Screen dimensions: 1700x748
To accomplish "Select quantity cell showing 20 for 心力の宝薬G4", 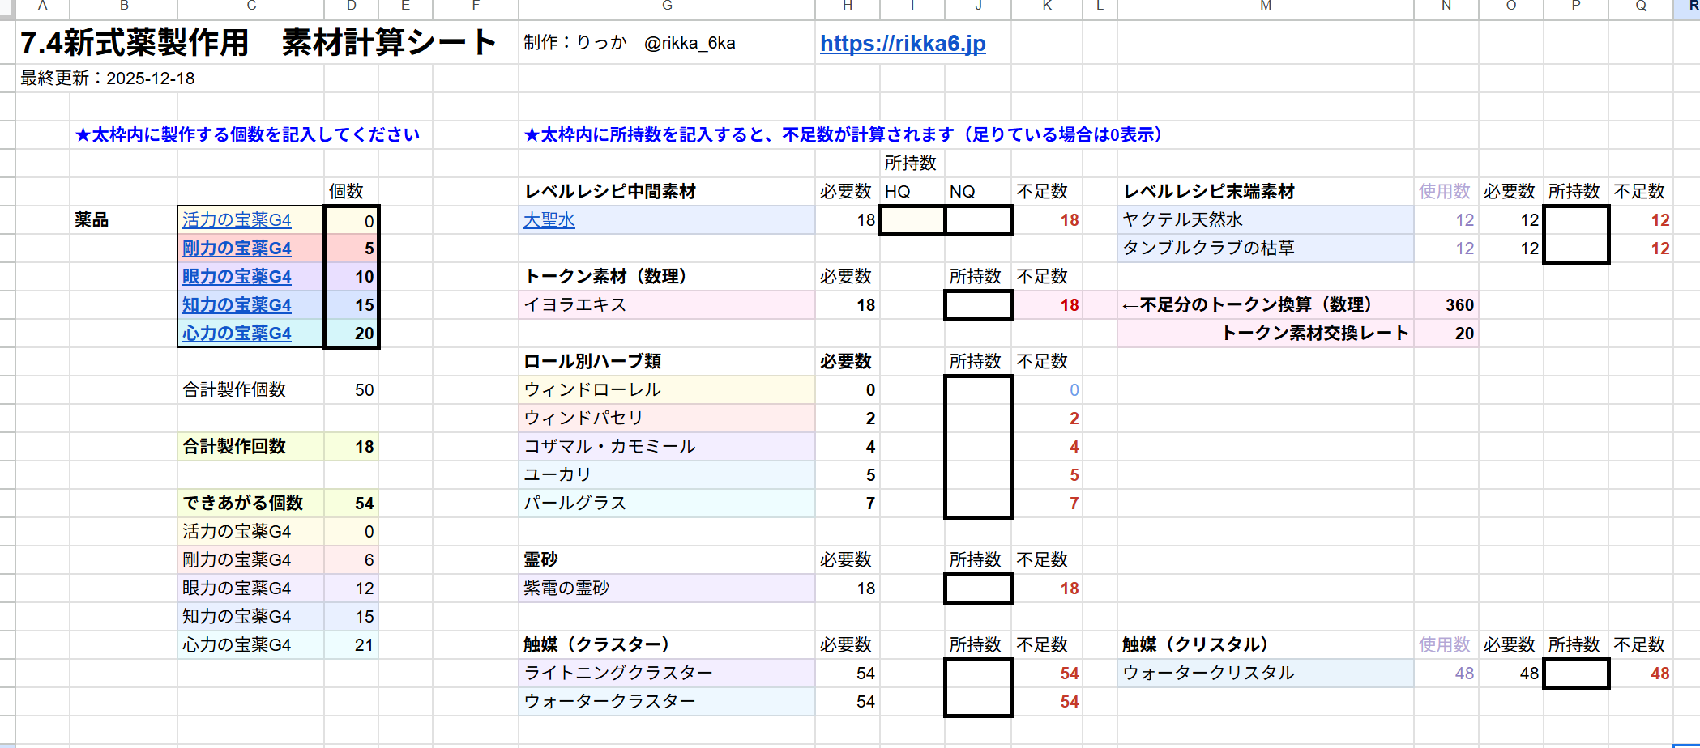I will click(351, 334).
